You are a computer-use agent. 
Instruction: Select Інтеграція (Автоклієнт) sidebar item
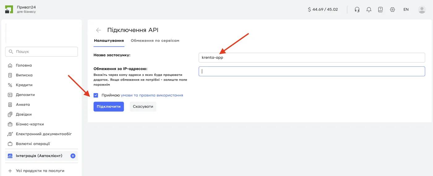41,156
